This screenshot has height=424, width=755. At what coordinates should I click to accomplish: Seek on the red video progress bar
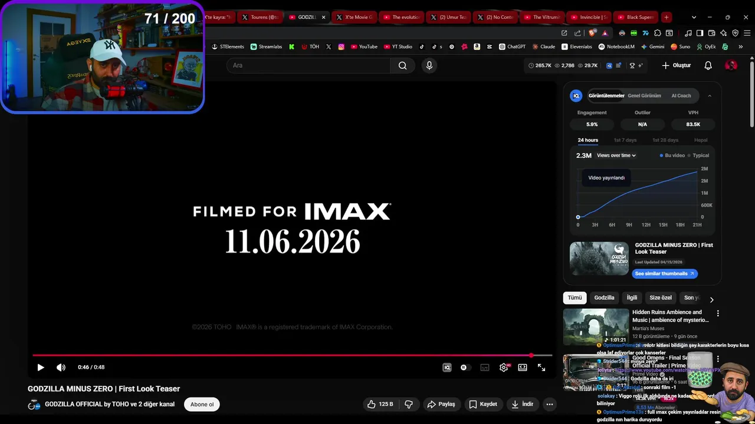292,355
